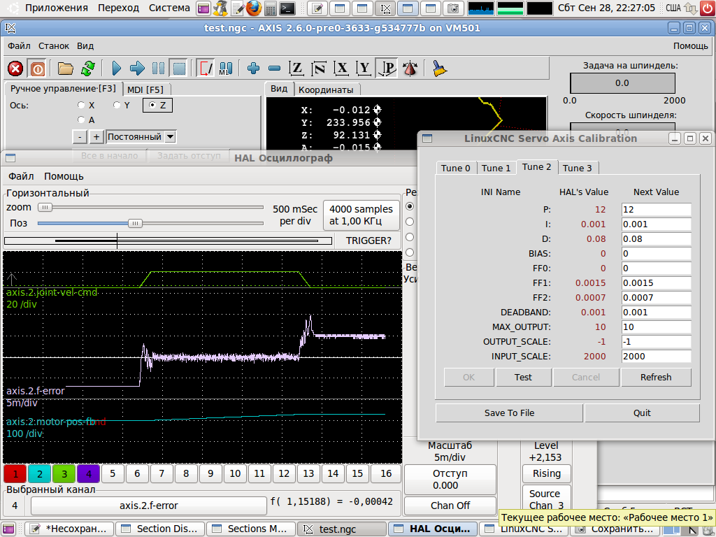Viewport: 716px width, 537px height.
Task: Click the axis.2.f-error source name button
Action: [149, 506]
